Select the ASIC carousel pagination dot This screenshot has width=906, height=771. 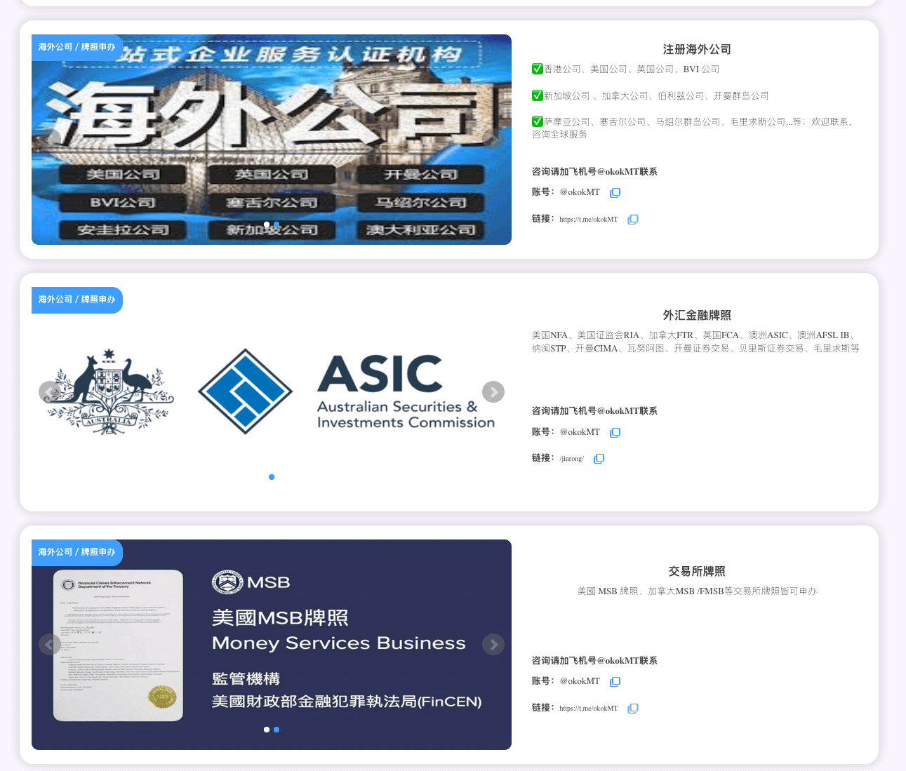(272, 477)
